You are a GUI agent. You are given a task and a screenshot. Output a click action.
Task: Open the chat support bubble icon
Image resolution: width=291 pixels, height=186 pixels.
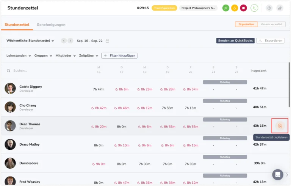[x=278, y=175]
